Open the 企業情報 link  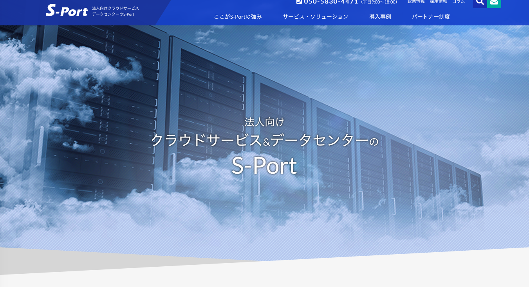pos(416,2)
